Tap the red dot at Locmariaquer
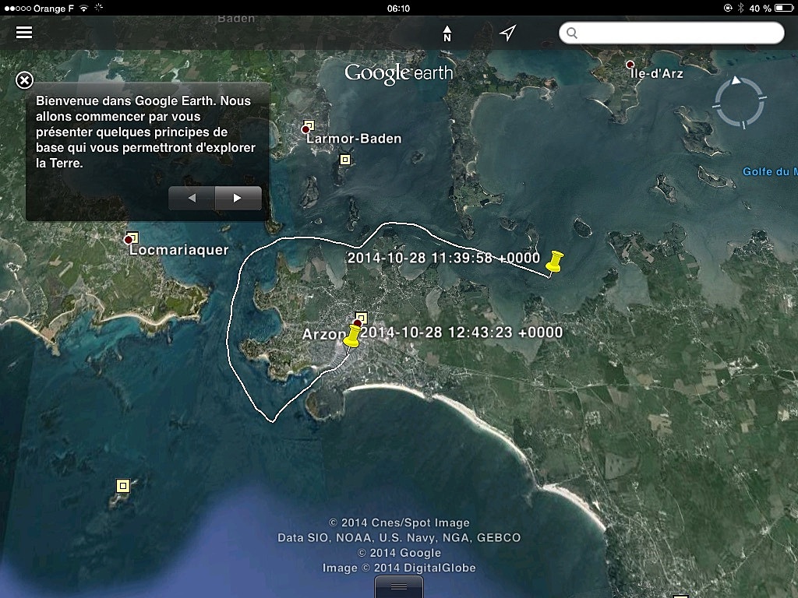Image resolution: width=798 pixels, height=598 pixels. [129, 240]
